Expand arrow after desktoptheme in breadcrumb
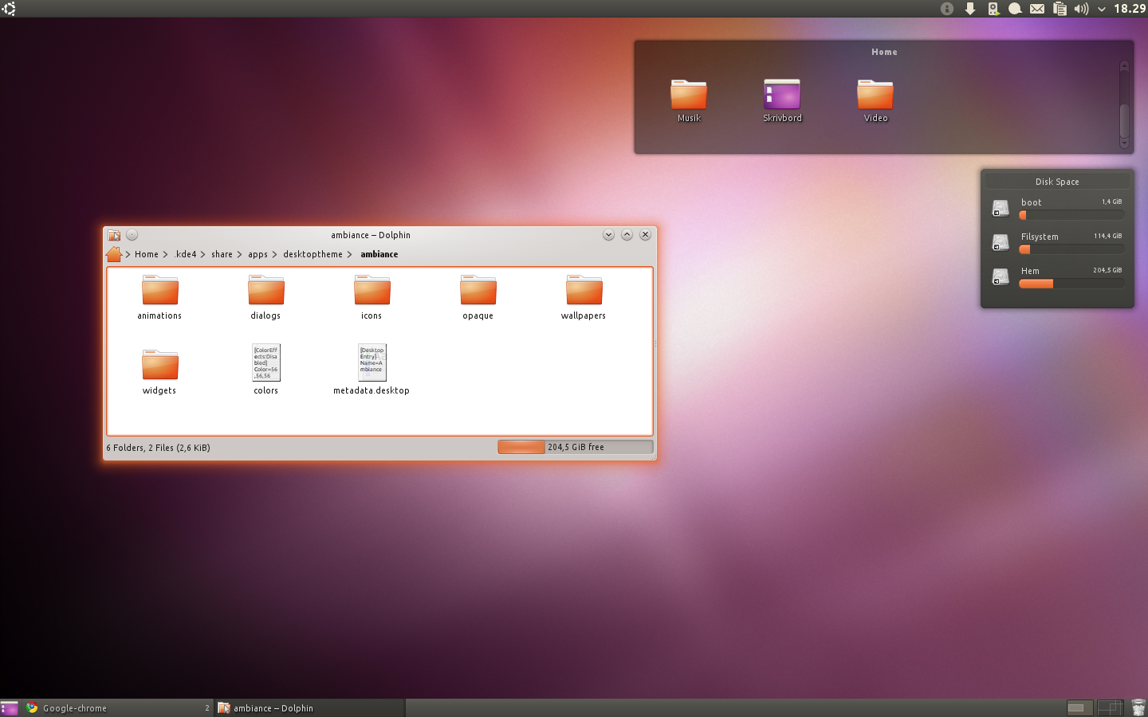This screenshot has width=1148, height=717. [x=349, y=255]
